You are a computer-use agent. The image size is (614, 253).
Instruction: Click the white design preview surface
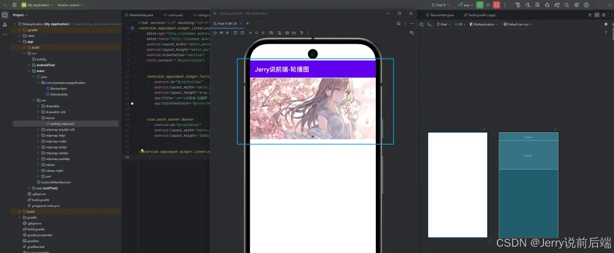pos(458,185)
